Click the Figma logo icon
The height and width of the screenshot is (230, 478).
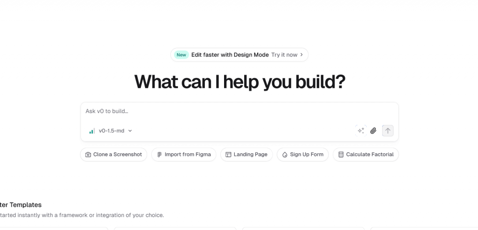(x=159, y=155)
